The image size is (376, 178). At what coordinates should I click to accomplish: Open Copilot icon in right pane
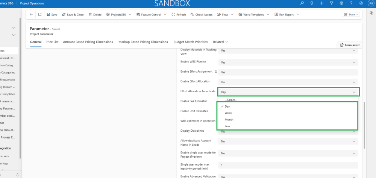point(371,13)
